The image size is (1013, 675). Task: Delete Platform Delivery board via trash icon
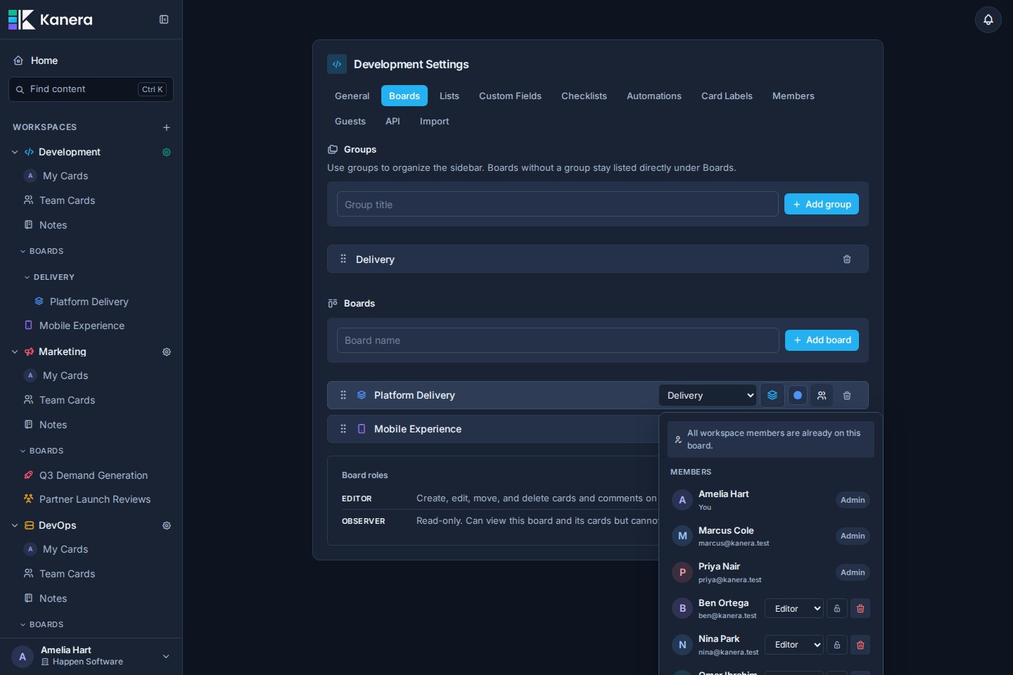pos(847,395)
